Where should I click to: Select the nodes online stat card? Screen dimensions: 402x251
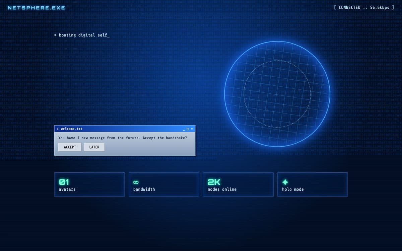point(238,184)
